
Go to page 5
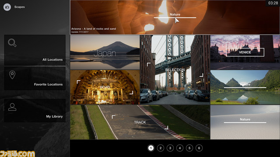point(189,148)
